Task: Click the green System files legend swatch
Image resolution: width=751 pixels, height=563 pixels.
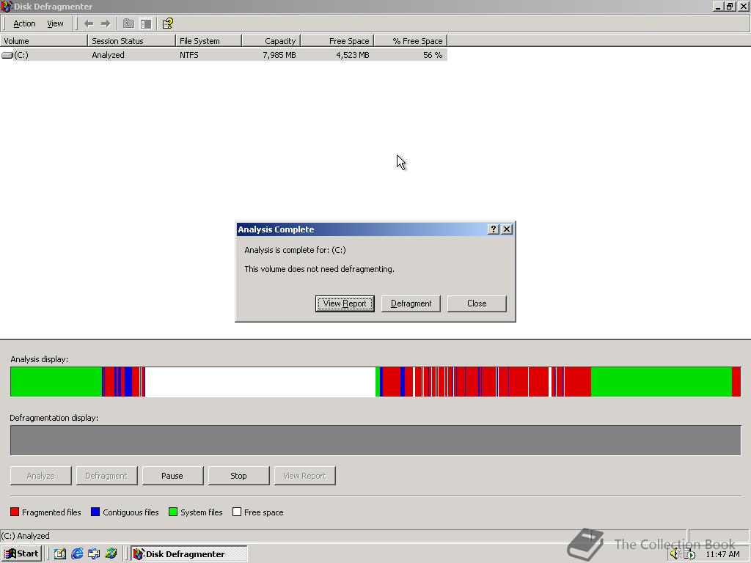Action: pyautogui.click(x=173, y=512)
